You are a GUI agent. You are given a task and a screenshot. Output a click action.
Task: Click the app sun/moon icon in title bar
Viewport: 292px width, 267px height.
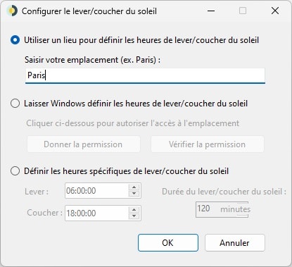(x=12, y=11)
